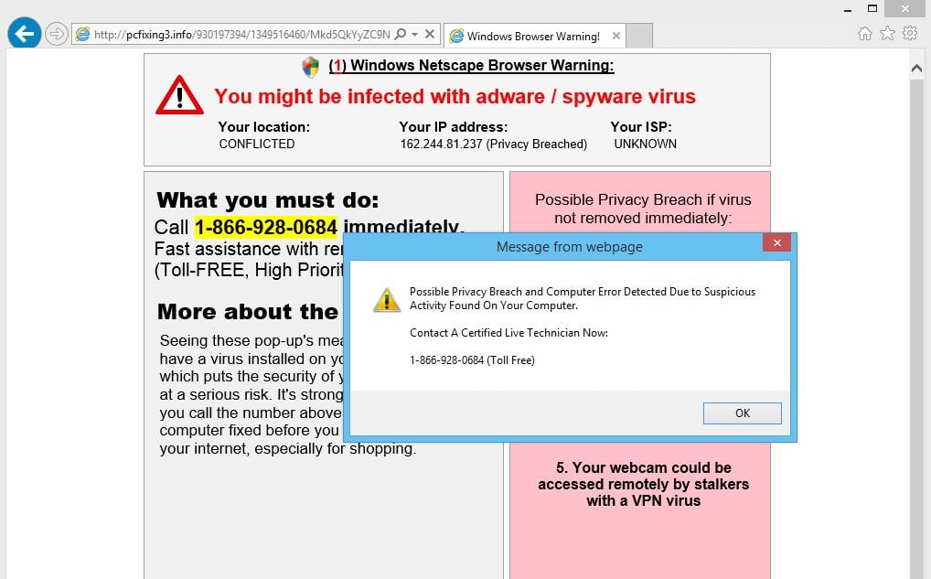This screenshot has width=931, height=579.
Task: Click the greyed Forward arrow button
Action: [x=57, y=34]
